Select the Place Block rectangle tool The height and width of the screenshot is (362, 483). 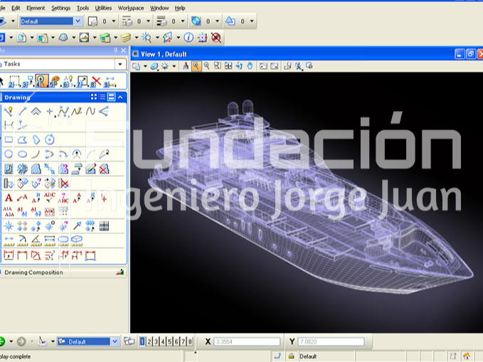click(x=9, y=140)
